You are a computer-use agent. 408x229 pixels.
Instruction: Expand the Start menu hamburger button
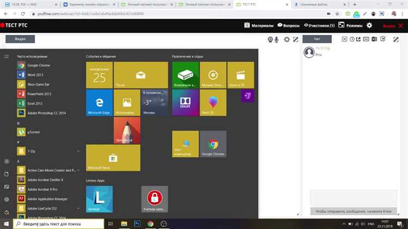click(x=7, y=56)
